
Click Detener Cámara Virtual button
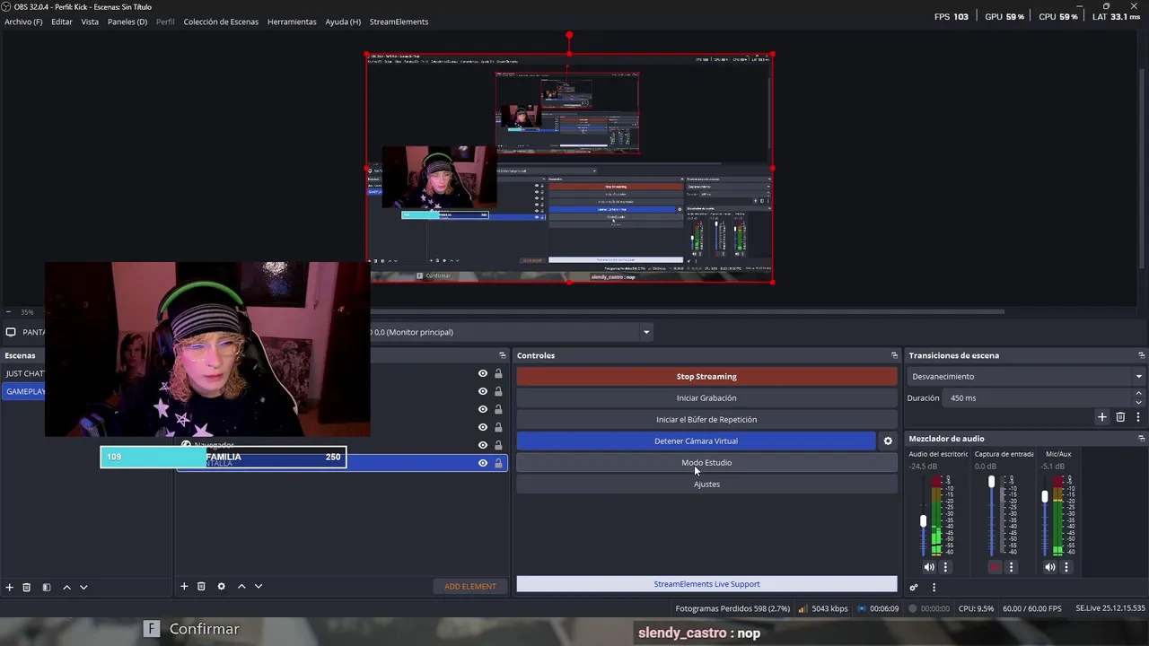[696, 441]
